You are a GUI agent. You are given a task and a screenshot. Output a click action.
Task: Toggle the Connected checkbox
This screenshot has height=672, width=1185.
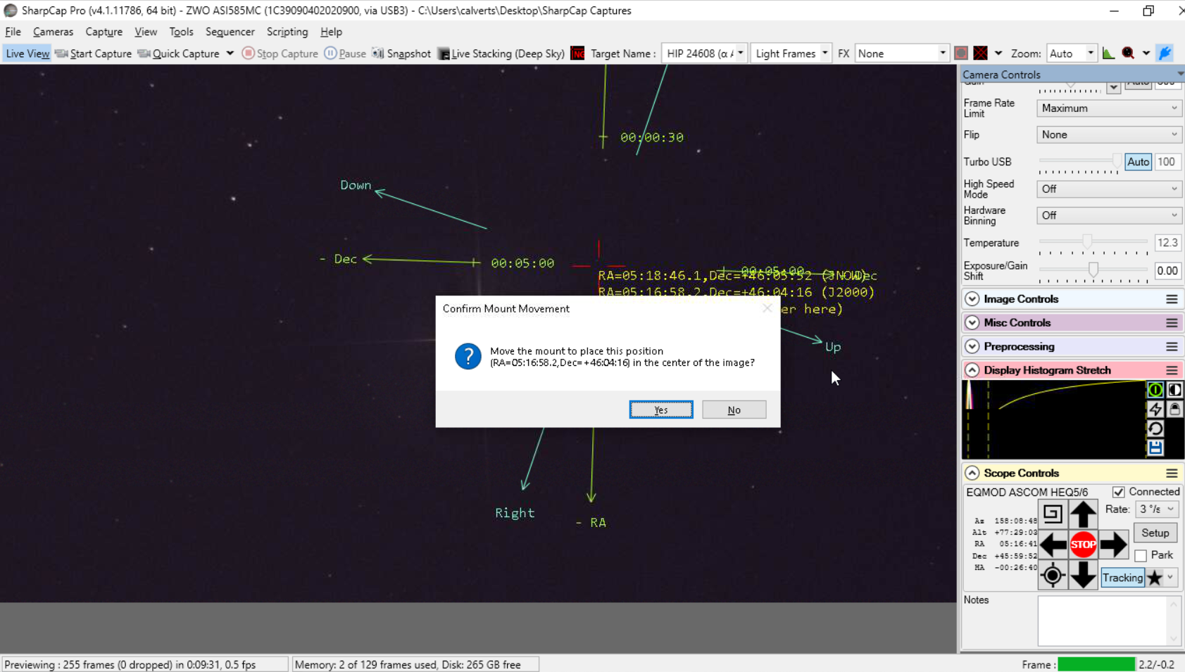click(1118, 492)
